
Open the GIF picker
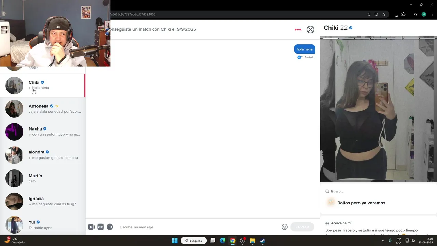[x=100, y=227]
